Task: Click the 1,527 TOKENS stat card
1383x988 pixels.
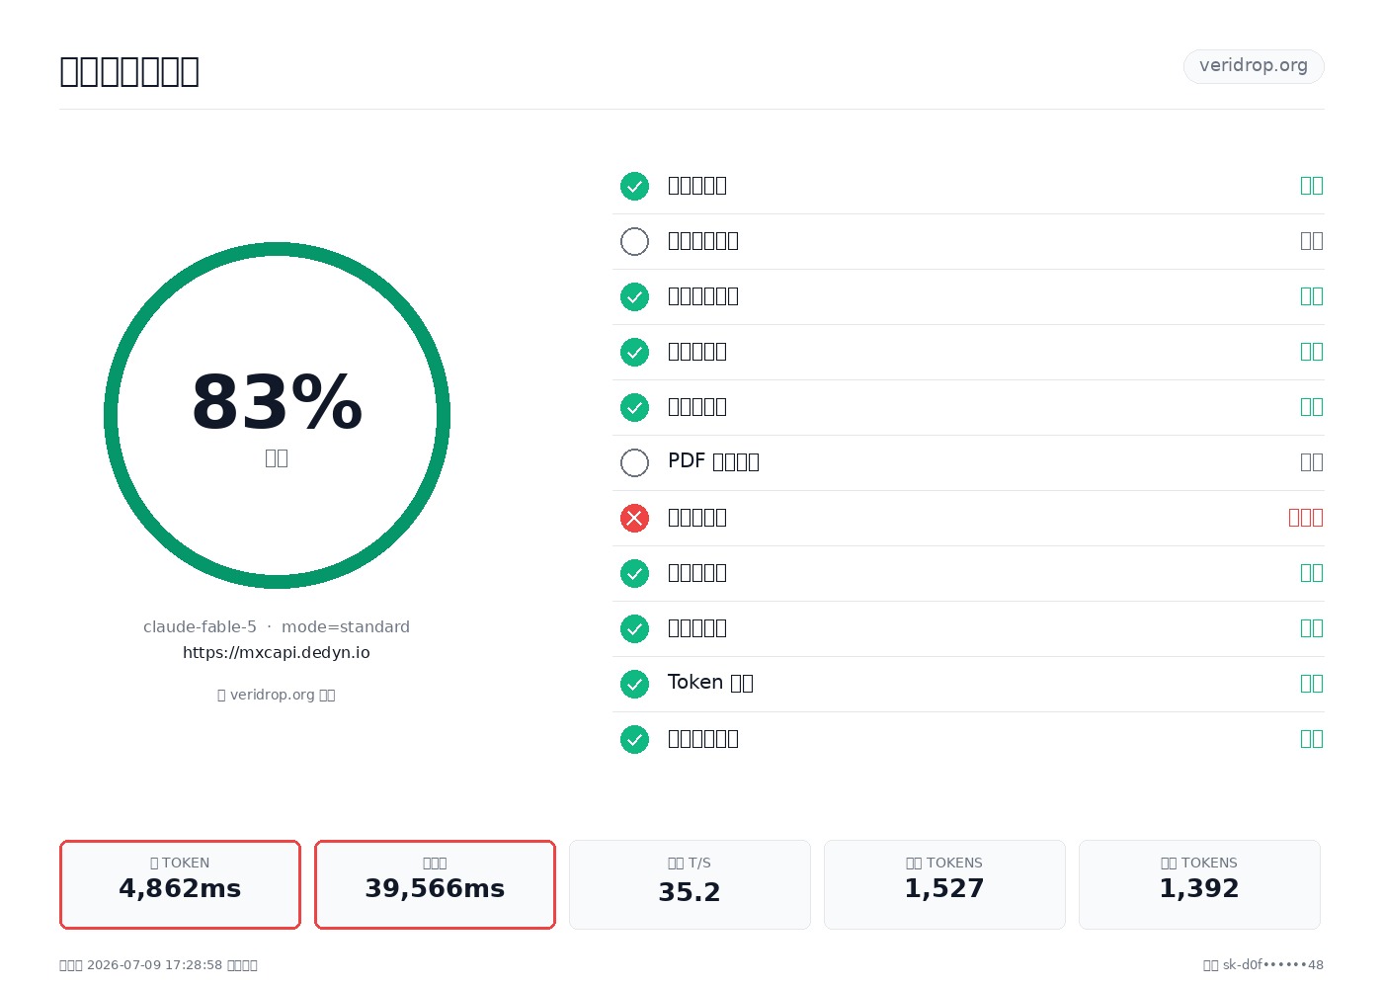Action: point(944,884)
